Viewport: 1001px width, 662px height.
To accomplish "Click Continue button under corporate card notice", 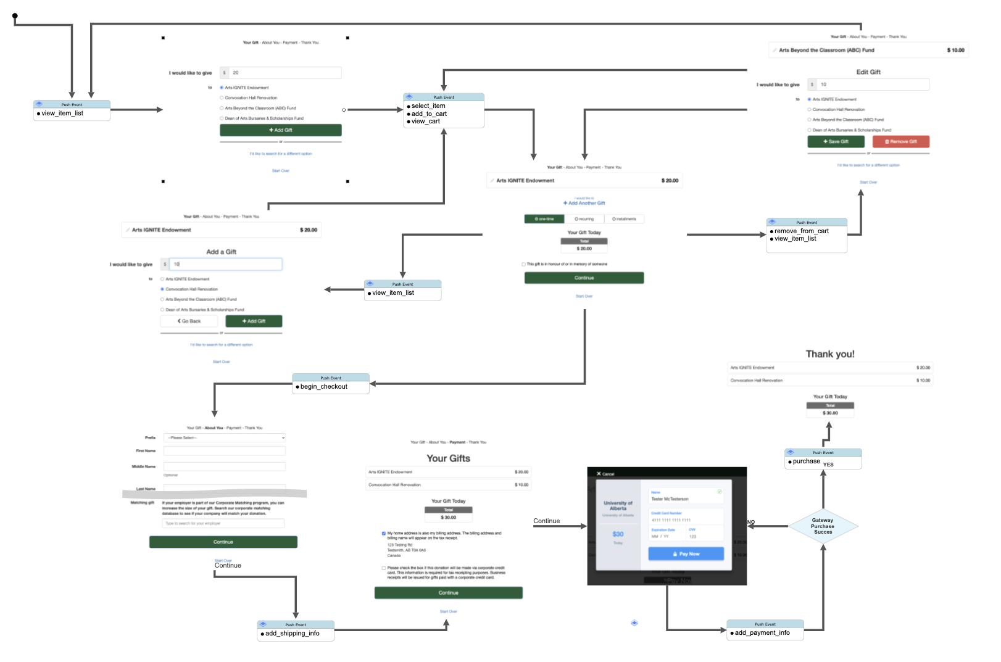I will [x=449, y=593].
